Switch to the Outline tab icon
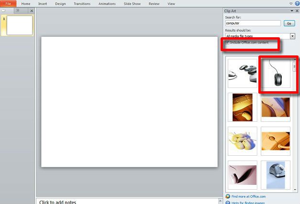The image size is (300, 204). coord(17,11)
